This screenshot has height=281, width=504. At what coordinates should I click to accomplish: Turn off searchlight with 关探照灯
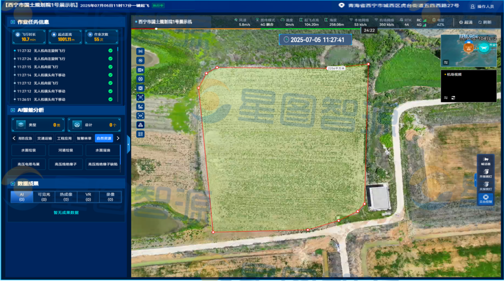coord(486,186)
